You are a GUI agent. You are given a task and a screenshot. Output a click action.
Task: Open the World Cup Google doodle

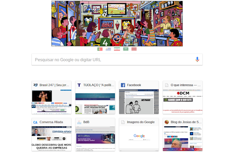coord(117,23)
